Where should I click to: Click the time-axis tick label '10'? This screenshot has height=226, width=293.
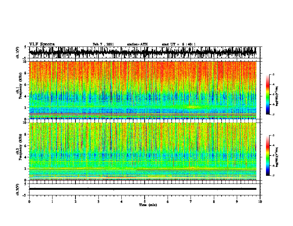[260, 202]
